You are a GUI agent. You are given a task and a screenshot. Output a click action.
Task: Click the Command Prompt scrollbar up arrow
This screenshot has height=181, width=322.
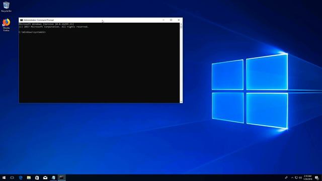(x=181, y=24)
